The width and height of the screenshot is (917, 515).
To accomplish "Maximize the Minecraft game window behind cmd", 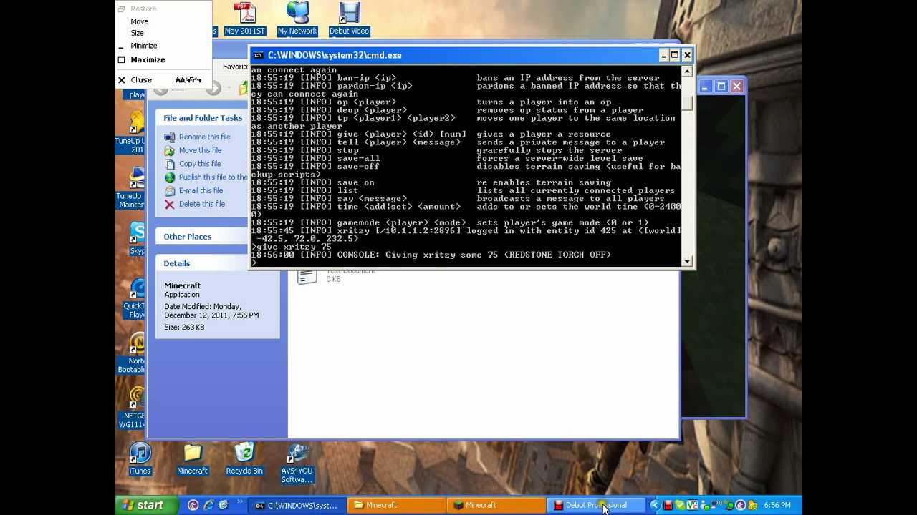I will (721, 87).
